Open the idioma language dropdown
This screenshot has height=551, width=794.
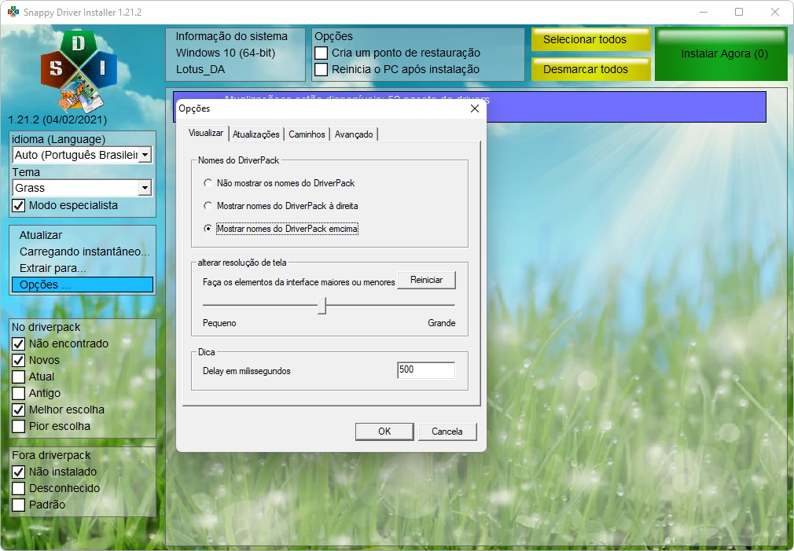tap(145, 156)
